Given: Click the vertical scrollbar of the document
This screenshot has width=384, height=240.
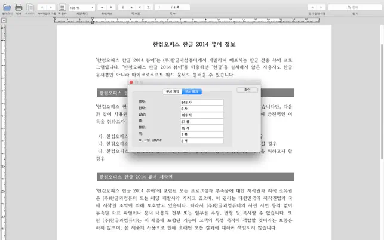Looking at the screenshot, I should [x=382, y=101].
